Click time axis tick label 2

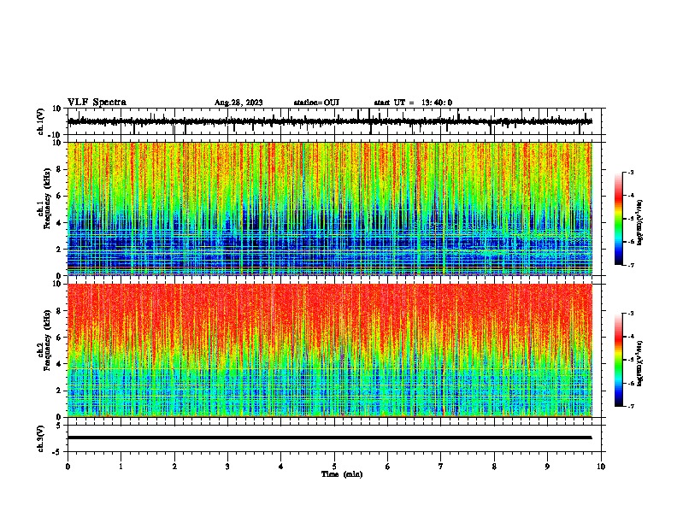174,467
